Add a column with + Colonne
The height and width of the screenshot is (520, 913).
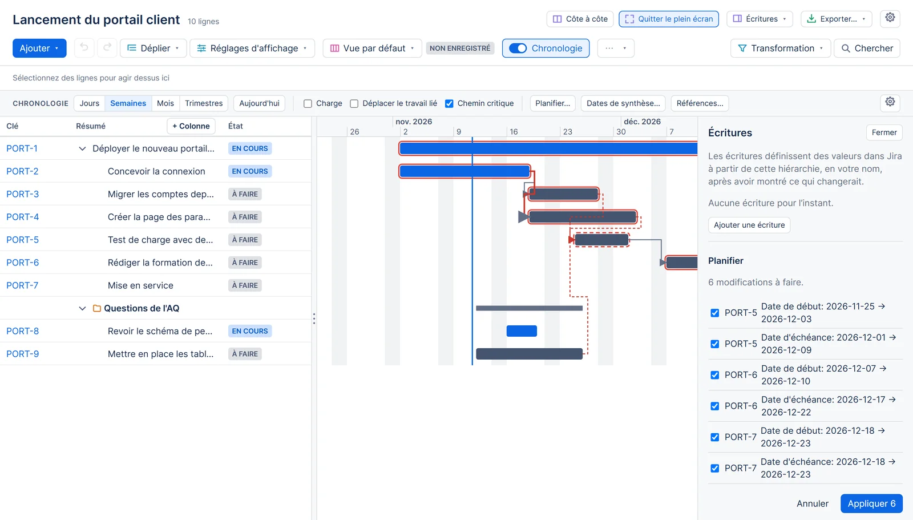(191, 126)
